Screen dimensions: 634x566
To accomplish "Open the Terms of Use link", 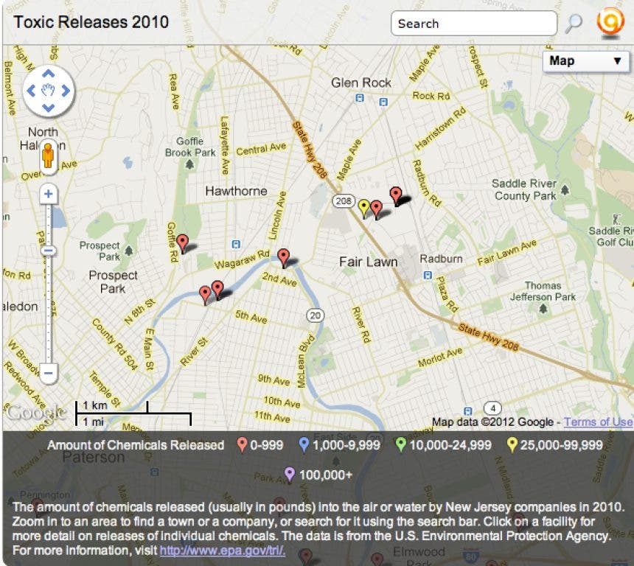I will coord(598,422).
